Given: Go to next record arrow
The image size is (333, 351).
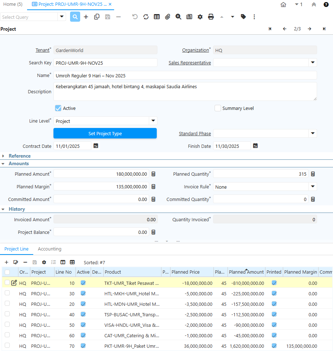Looking at the screenshot, I should [x=310, y=29].
